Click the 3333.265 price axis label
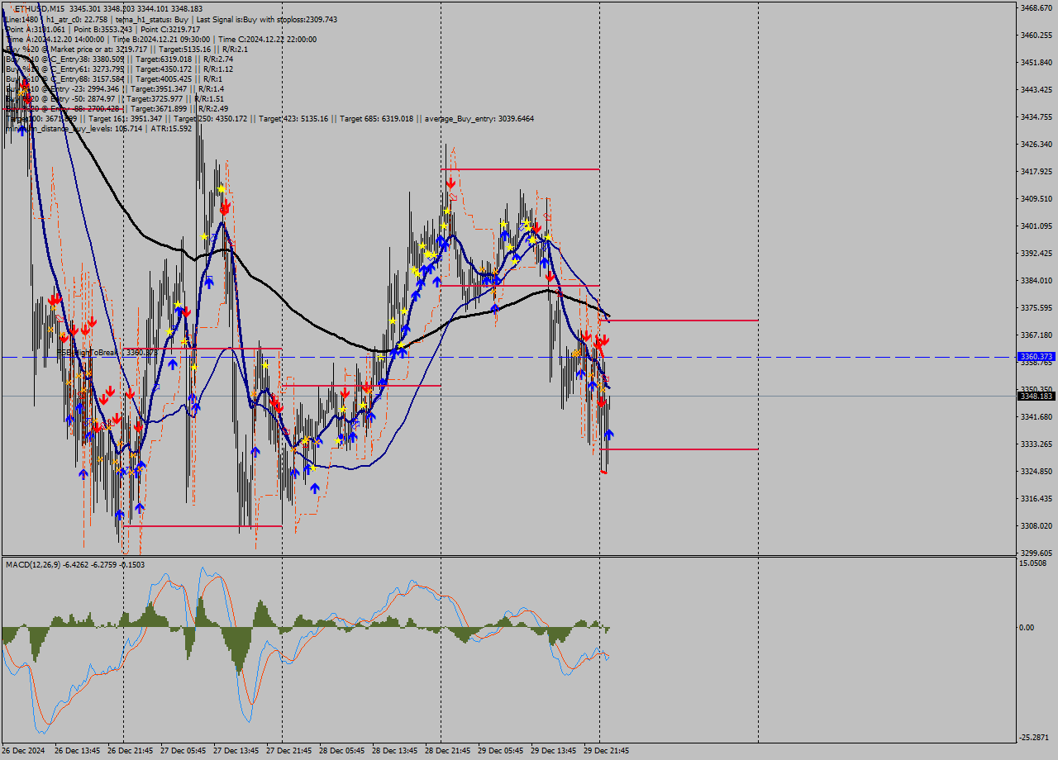The height and width of the screenshot is (760, 1058). 1036,444
